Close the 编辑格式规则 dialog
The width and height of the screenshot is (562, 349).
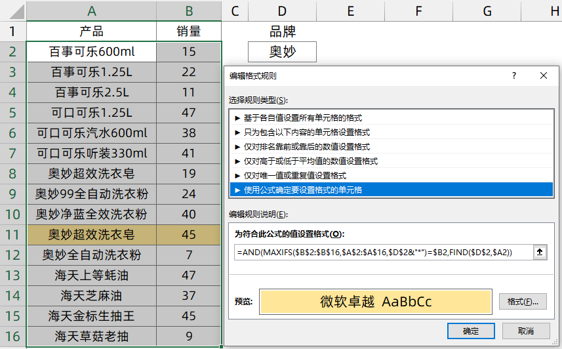click(x=544, y=75)
